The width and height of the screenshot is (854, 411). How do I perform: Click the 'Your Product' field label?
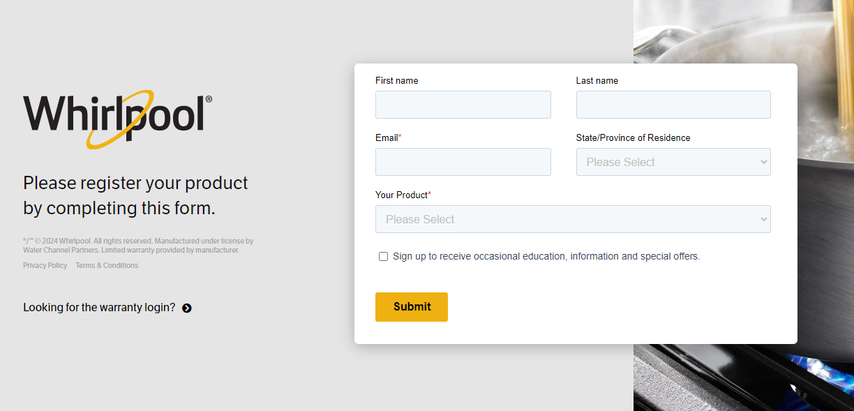(x=403, y=195)
